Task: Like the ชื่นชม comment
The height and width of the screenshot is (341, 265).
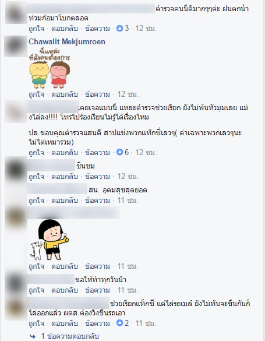Action: pyautogui.click(x=36, y=177)
